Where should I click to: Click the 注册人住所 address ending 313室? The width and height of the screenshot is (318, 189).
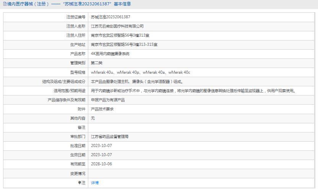(120, 35)
